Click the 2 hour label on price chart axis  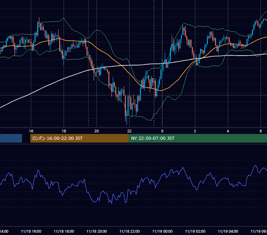tap(195, 131)
